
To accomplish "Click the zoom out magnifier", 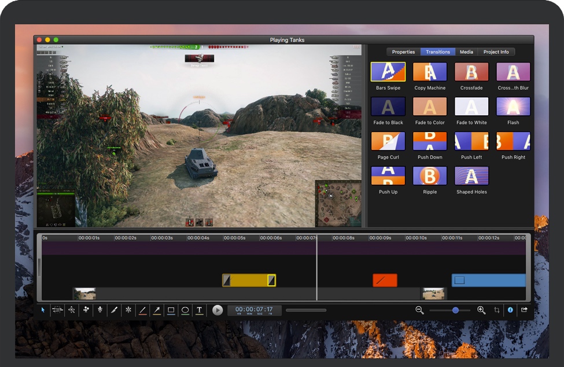I will (x=419, y=310).
